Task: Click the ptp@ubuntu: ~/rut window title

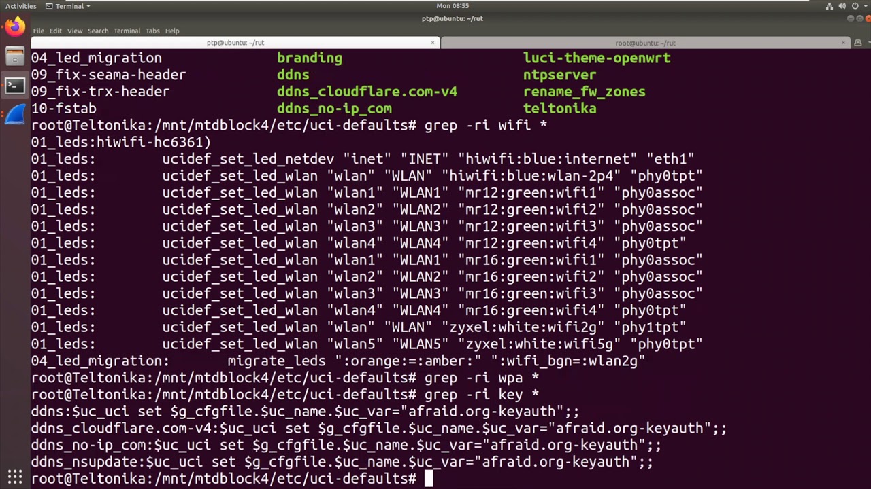Action: coord(453,18)
